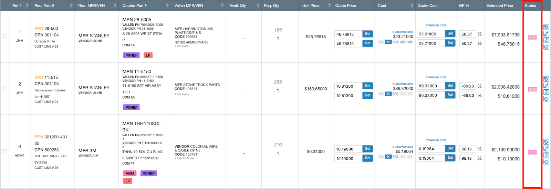
Task: Click the top GP % field showing 98.13
Action: 467,149
